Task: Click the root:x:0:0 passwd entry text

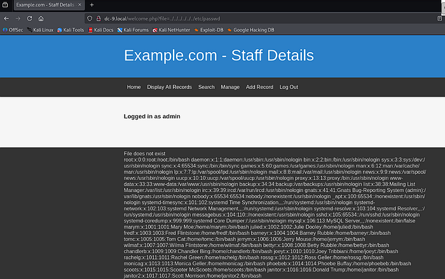Action: (x=156, y=160)
